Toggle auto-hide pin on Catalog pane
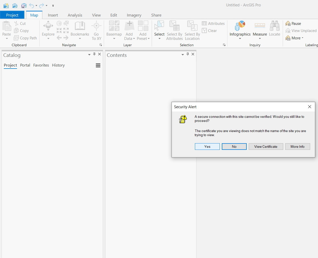This screenshot has width=318, height=258. click(94, 54)
